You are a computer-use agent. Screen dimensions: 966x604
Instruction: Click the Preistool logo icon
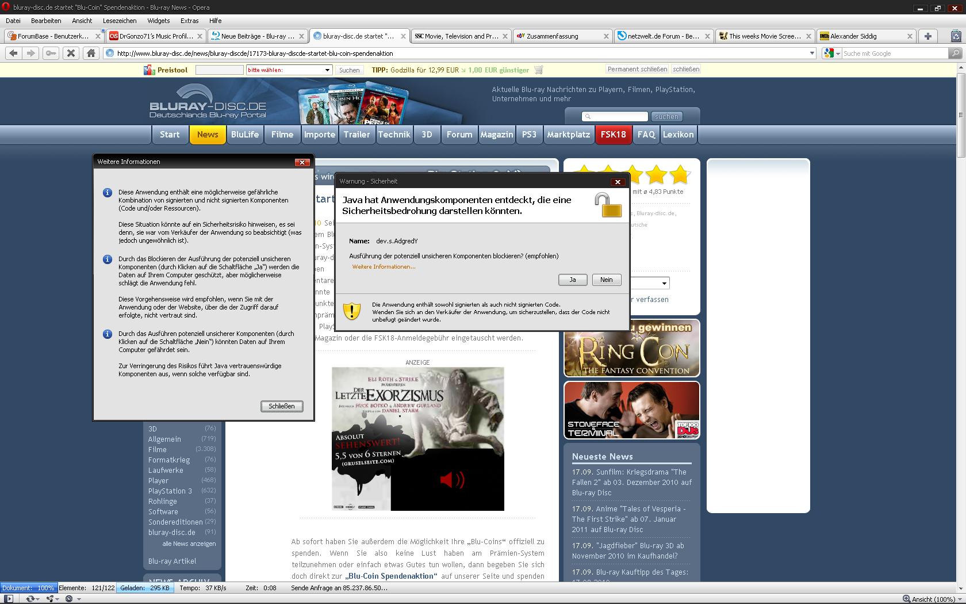[x=149, y=70]
